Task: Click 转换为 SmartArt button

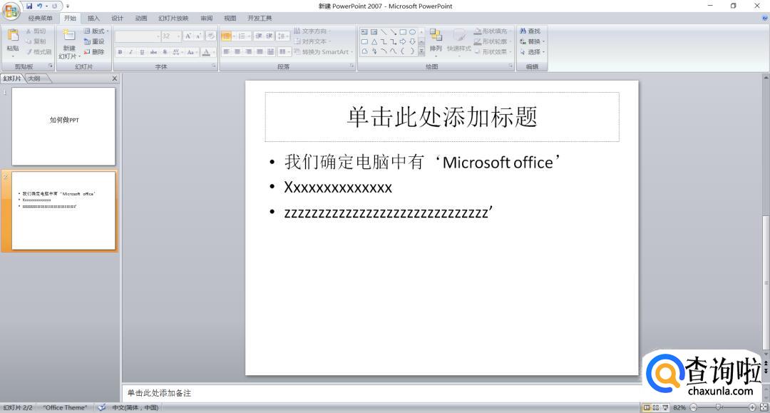Action: point(324,51)
